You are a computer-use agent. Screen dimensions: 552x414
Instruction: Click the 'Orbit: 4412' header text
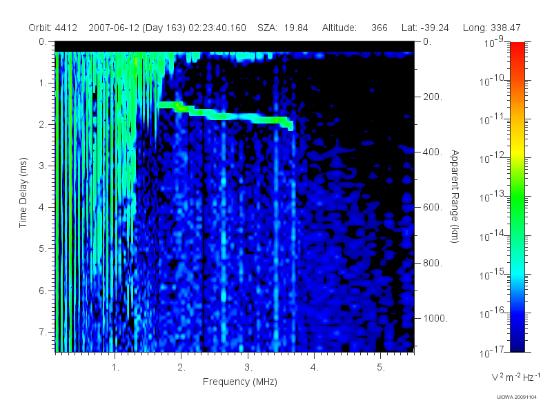(53, 28)
